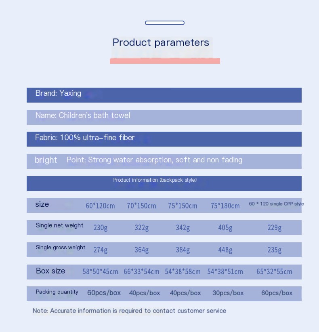Click the "Product information (backpack style)" header
The image size is (319, 332).
coord(155,180)
